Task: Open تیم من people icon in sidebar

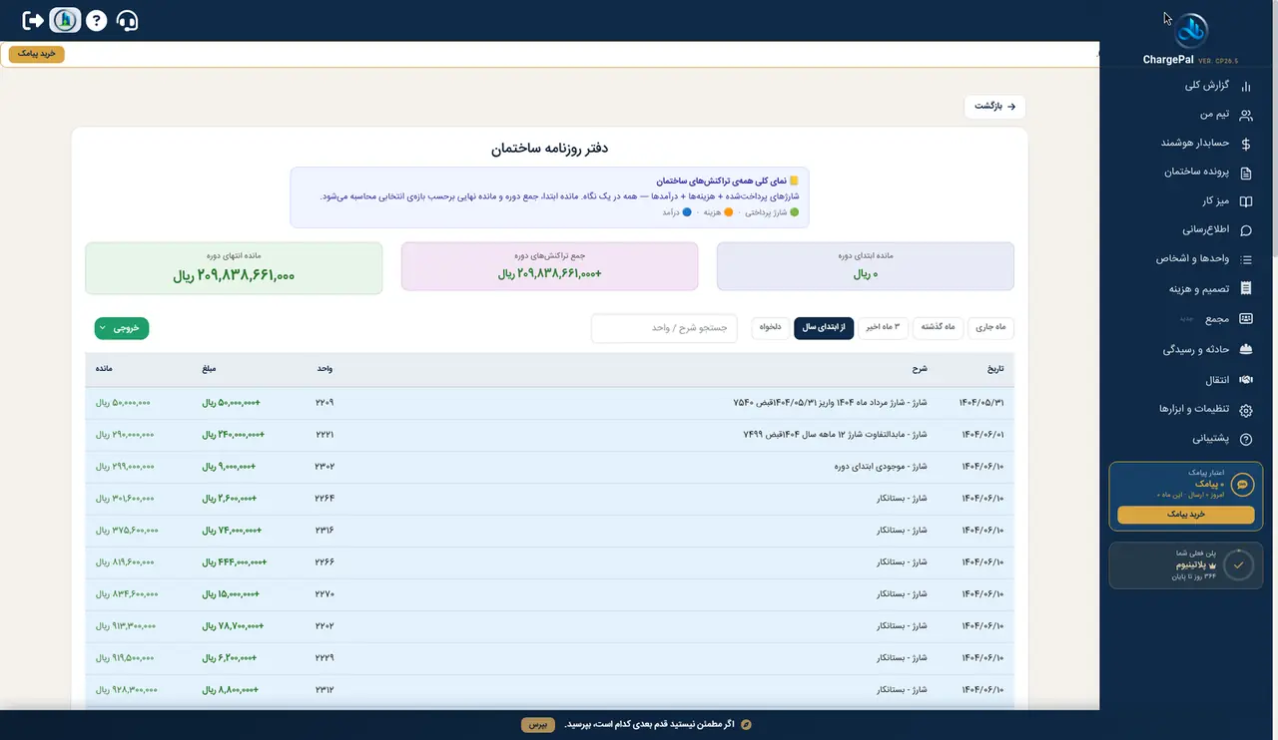Action: 1245,115
